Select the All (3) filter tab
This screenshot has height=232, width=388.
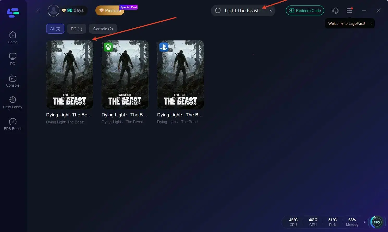55,29
